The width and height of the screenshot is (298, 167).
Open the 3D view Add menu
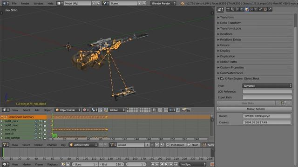[37, 110]
